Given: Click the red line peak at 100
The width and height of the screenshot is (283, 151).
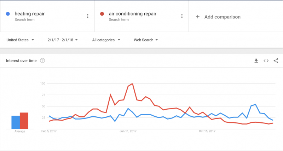Looking at the screenshot, I should tap(132, 84).
